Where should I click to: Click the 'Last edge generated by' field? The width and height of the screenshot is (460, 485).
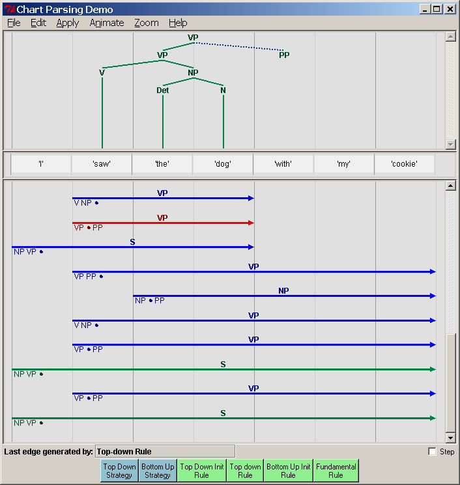[165, 452]
